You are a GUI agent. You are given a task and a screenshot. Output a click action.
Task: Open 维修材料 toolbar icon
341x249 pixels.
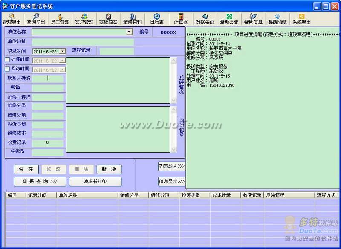point(133,19)
